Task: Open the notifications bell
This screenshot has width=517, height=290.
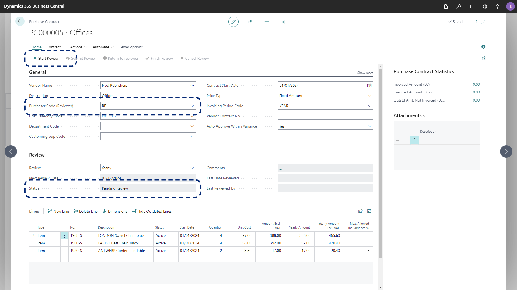Action: point(472,6)
